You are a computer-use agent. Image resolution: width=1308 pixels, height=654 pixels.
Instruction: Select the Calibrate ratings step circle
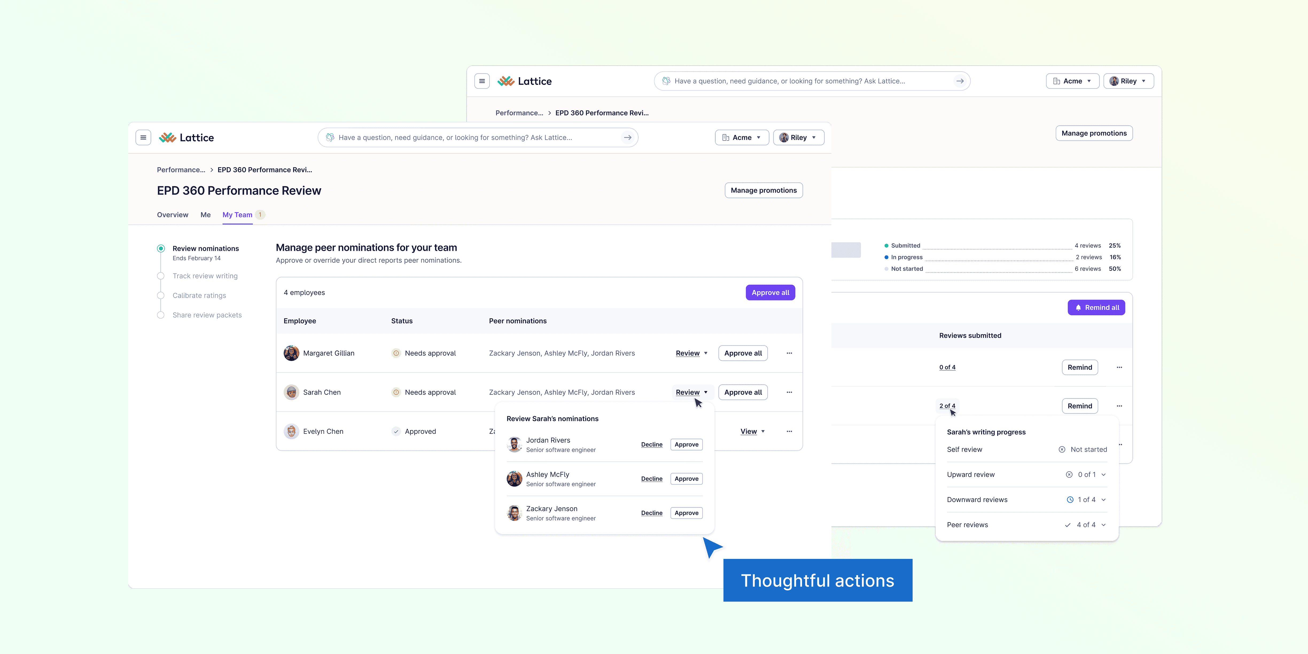(161, 295)
